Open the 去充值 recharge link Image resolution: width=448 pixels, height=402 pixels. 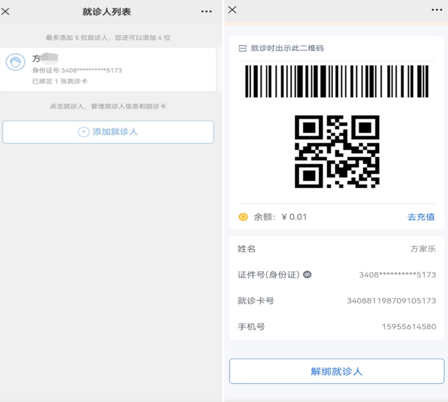click(421, 217)
